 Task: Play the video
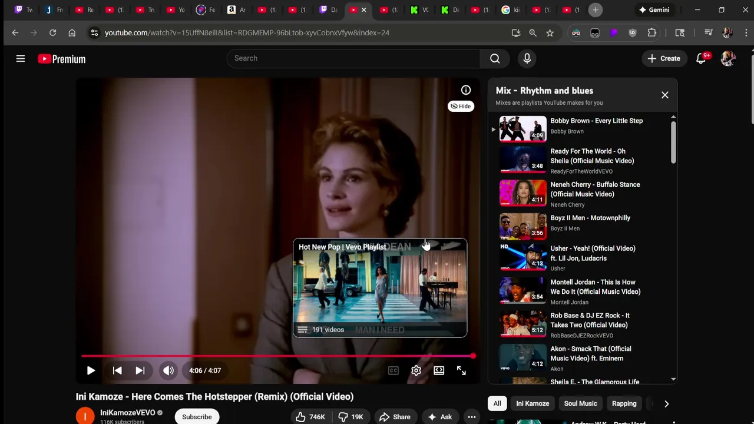[x=91, y=370]
